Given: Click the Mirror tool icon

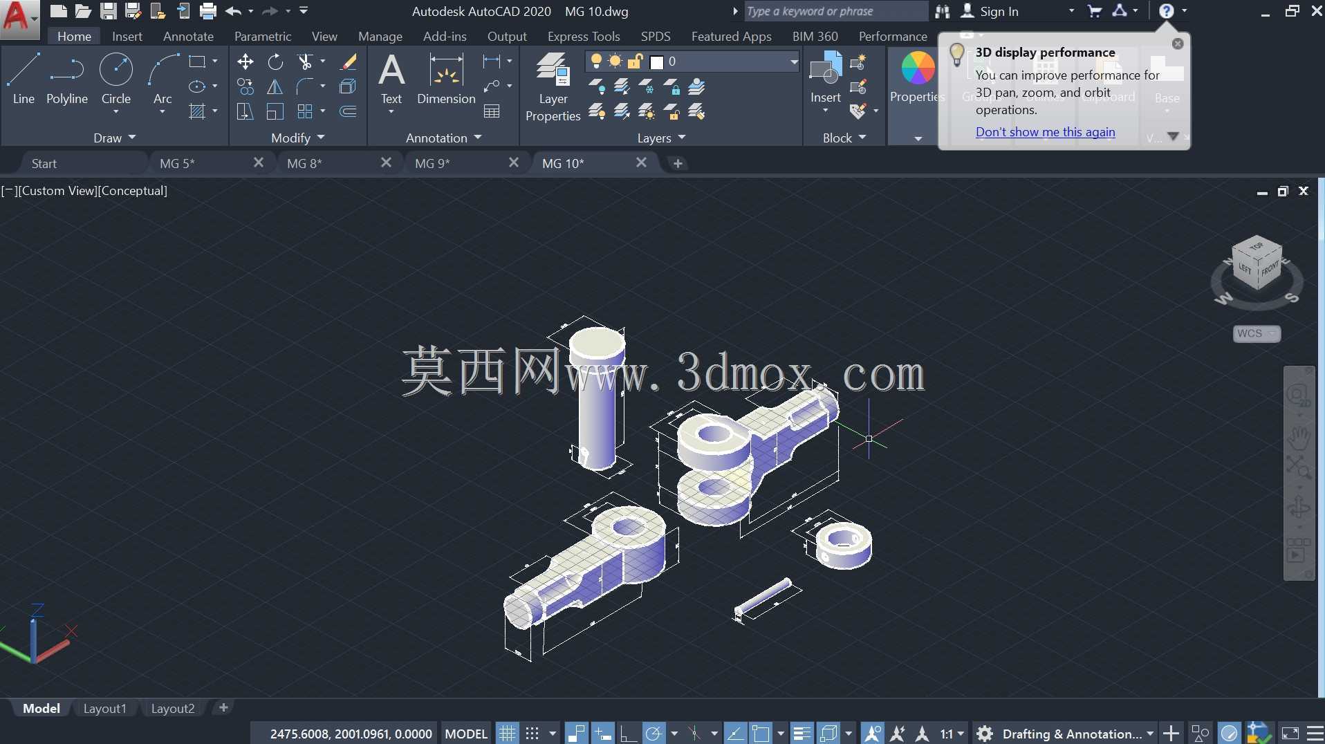Looking at the screenshot, I should coord(275,86).
